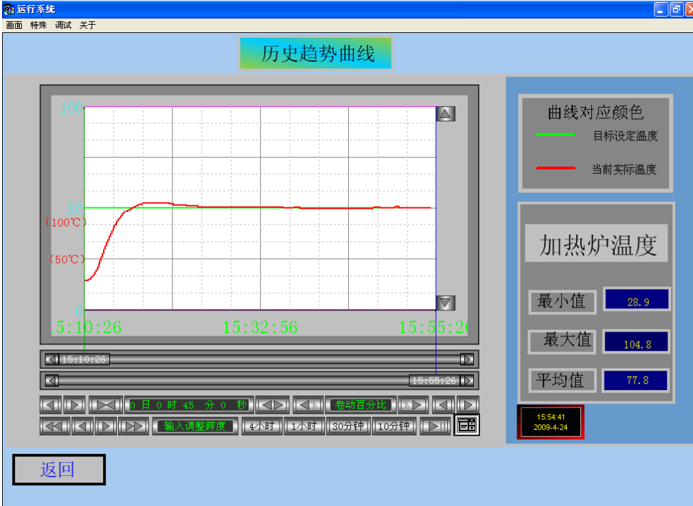This screenshot has height=506, width=693.
Task: Open the 画面 menu
Action: (14, 25)
